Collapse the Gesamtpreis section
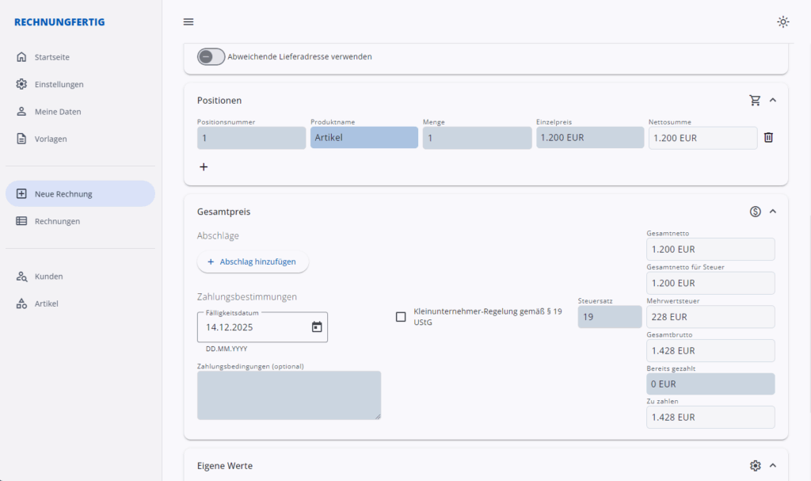 click(x=773, y=212)
